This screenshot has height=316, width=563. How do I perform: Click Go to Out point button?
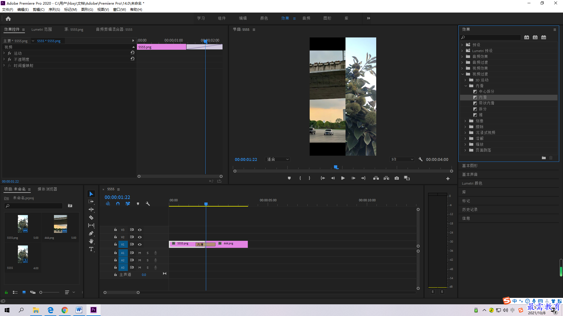click(x=363, y=178)
